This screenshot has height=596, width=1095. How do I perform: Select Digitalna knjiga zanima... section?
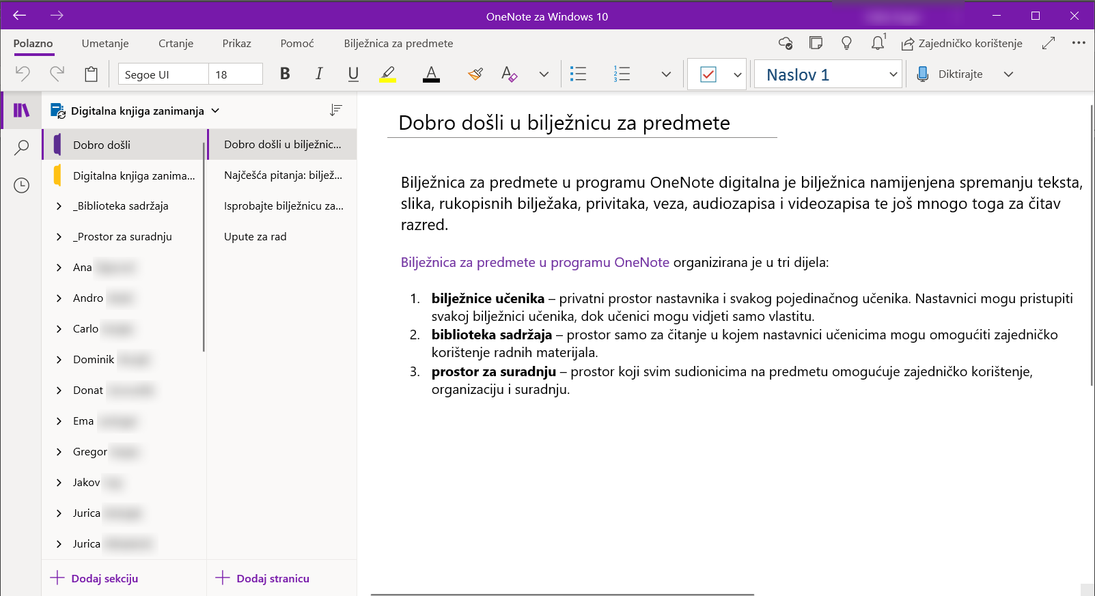(x=124, y=175)
